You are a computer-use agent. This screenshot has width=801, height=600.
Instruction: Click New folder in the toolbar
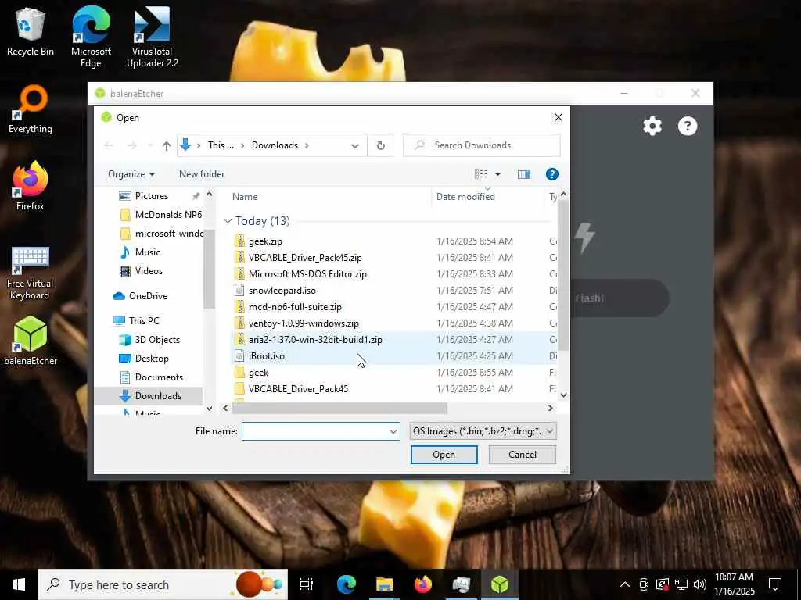[x=202, y=174]
